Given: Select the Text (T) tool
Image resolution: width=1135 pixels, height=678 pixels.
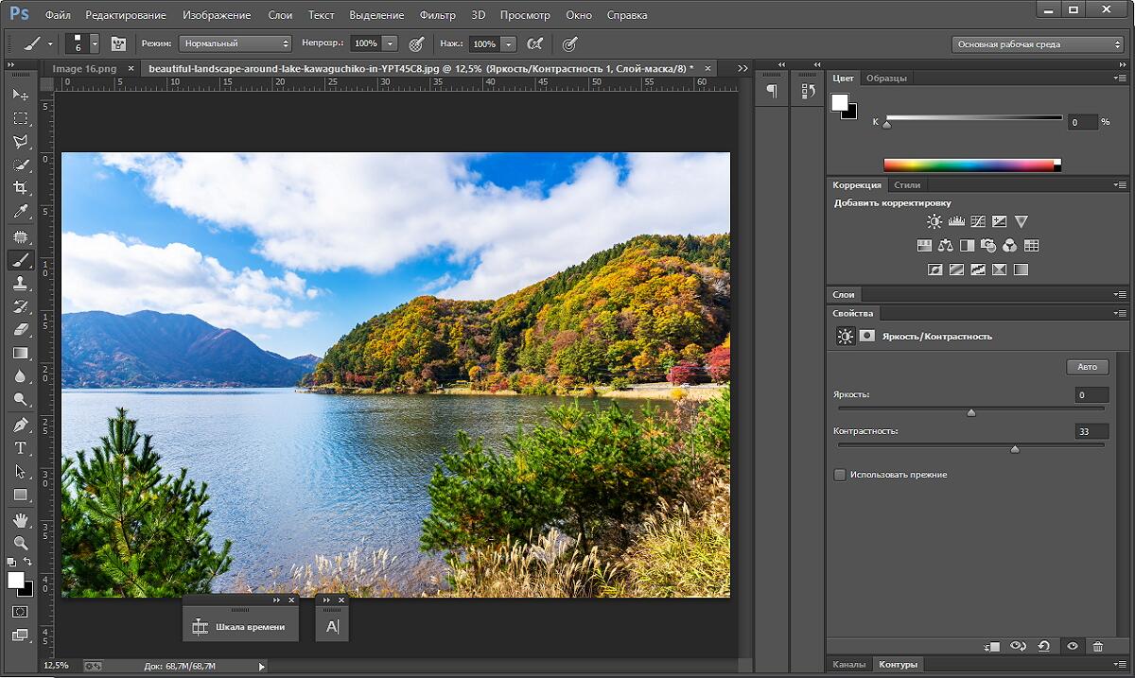Looking at the screenshot, I should click(20, 448).
